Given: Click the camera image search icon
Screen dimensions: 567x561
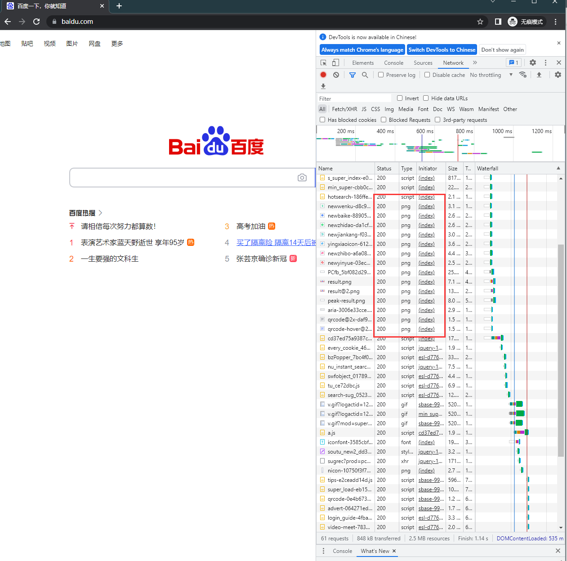Looking at the screenshot, I should [x=302, y=178].
